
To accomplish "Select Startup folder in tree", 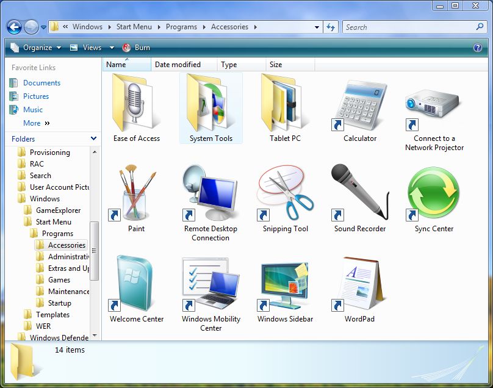I will pos(54,303).
